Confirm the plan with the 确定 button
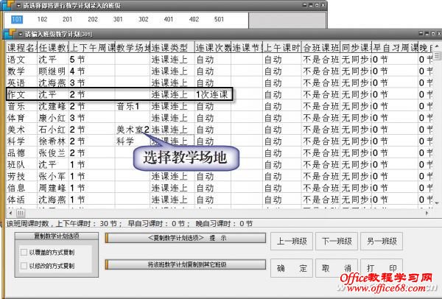Screen dimensions: 442x299 [292, 268]
